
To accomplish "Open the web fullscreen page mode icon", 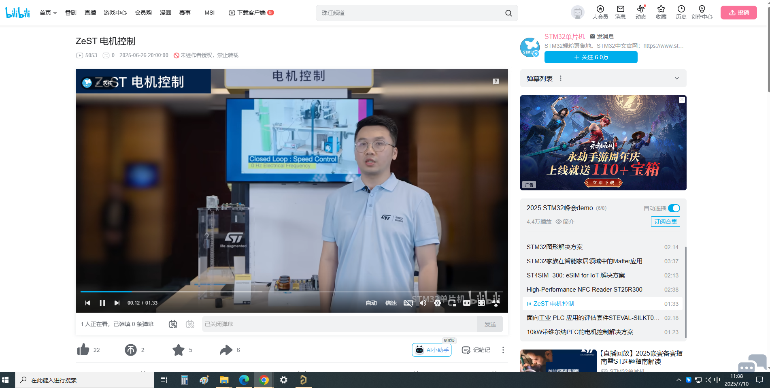I will [x=481, y=303].
